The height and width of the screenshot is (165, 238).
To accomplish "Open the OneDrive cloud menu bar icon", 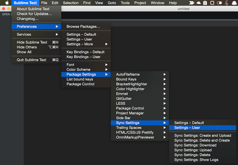I will pos(198,3).
